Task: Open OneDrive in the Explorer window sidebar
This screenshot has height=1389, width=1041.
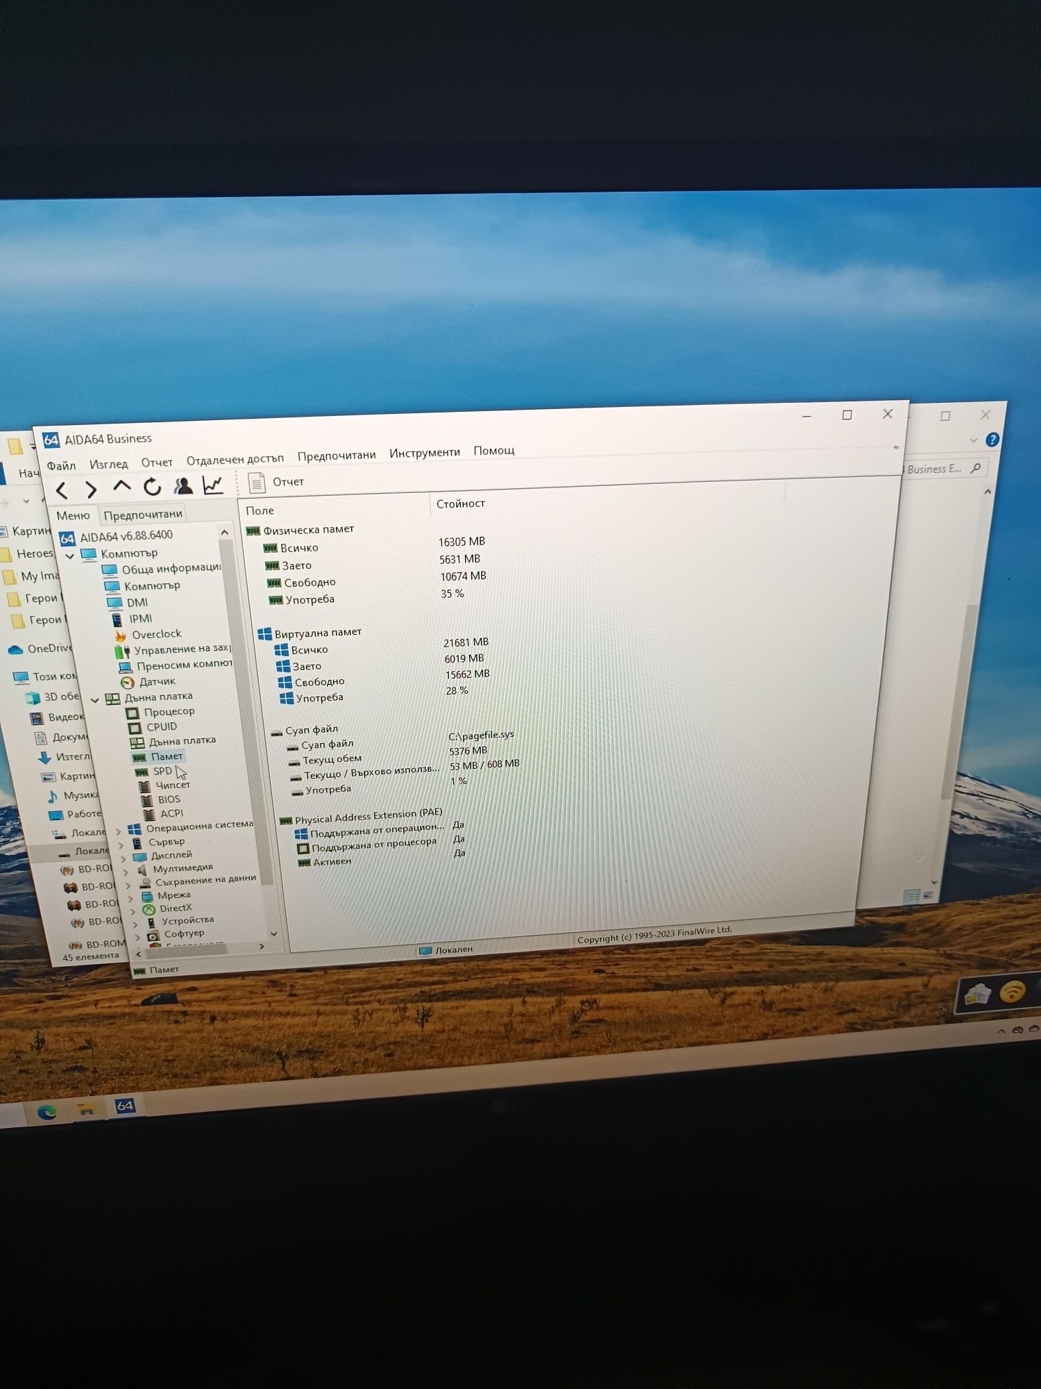Action: [x=40, y=649]
